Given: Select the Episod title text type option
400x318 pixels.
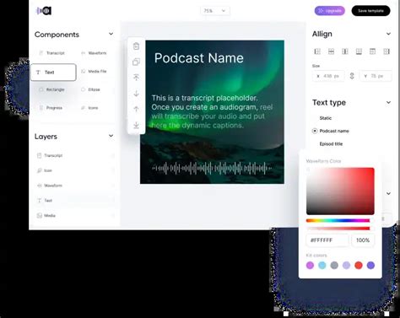Looking at the screenshot, I should [x=331, y=144].
